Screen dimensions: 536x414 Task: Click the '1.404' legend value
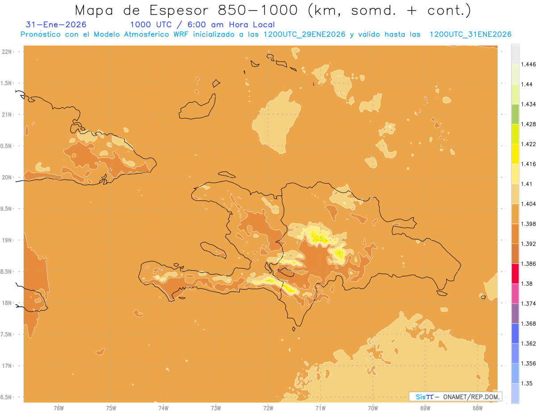pos(528,204)
